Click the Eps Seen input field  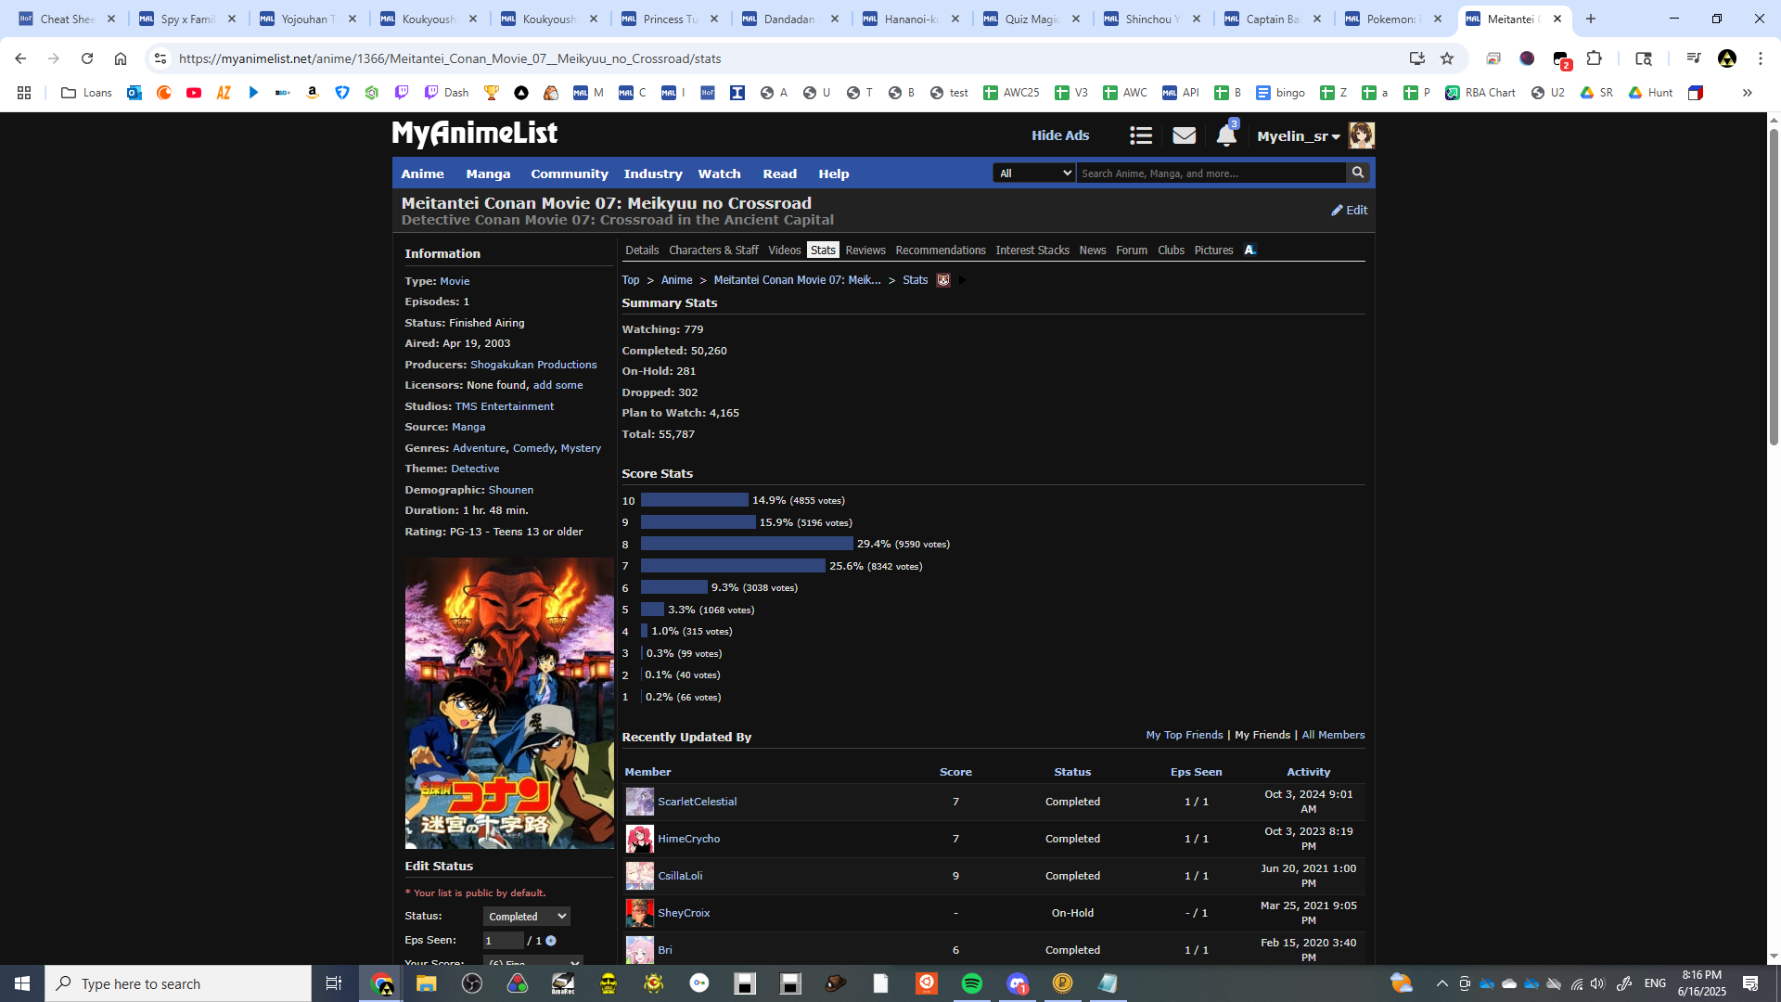(502, 941)
